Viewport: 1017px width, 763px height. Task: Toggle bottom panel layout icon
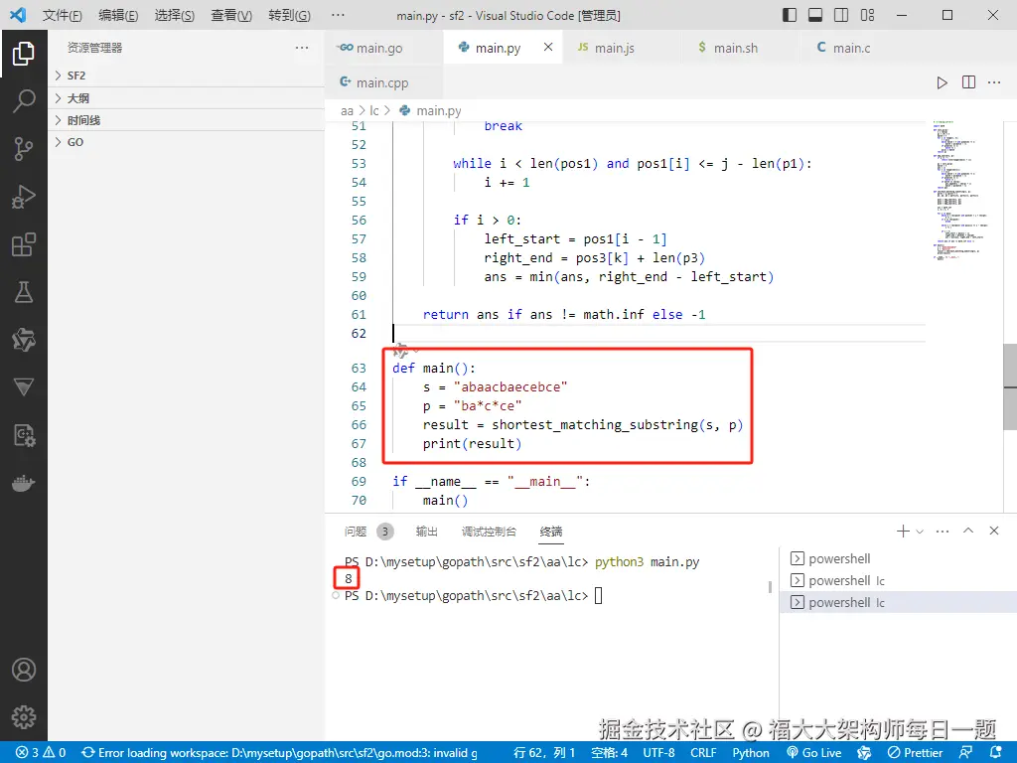(x=815, y=15)
